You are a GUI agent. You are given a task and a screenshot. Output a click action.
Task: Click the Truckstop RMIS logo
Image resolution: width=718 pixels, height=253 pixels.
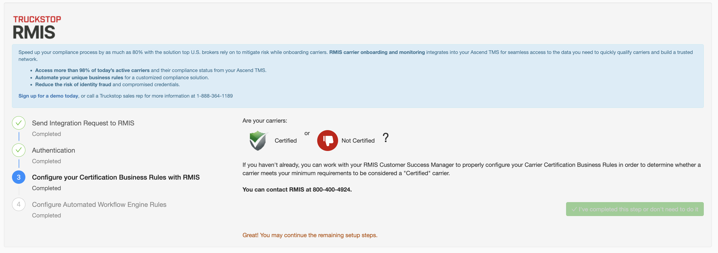click(37, 27)
